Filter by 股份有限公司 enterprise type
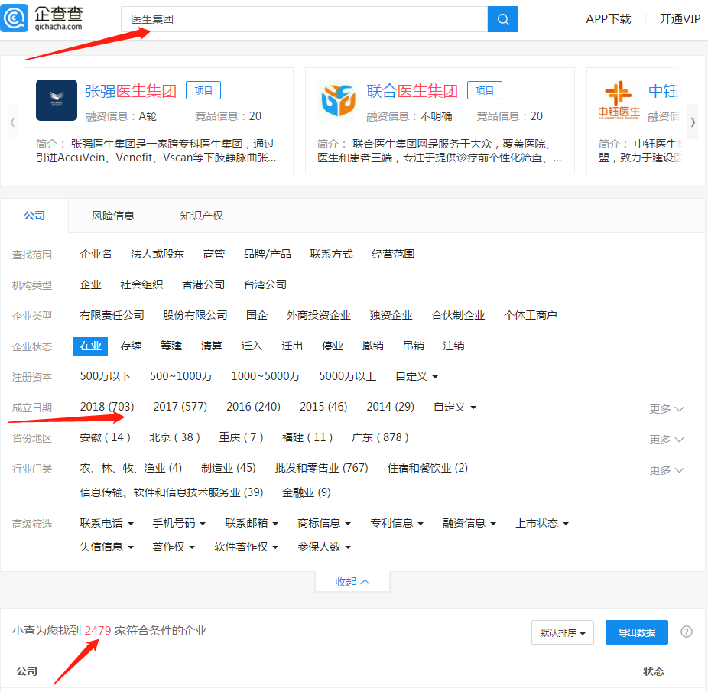This screenshot has width=708, height=692. (195, 315)
